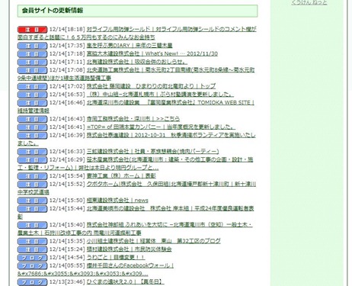Open the TOMIOKA WEB SITE link
352x286 pixels.
pyautogui.click(x=171, y=102)
